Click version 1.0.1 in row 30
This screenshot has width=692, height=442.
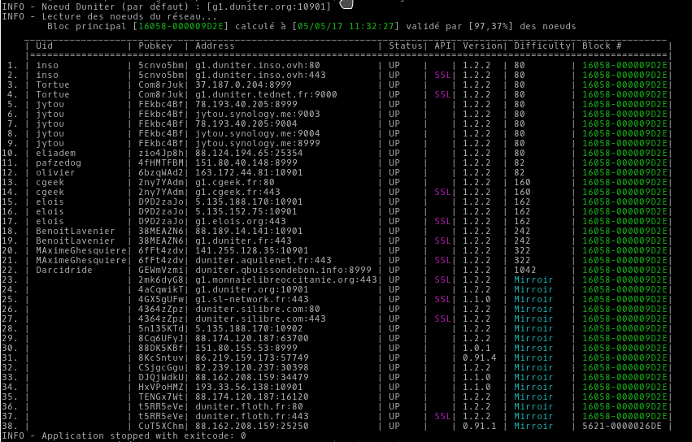click(x=477, y=348)
